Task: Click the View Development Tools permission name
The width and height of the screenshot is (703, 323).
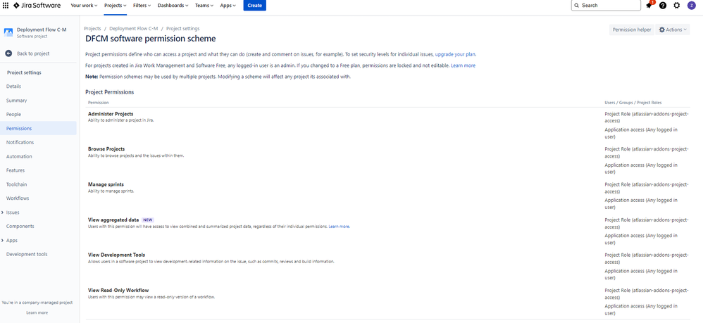Action: click(116, 255)
